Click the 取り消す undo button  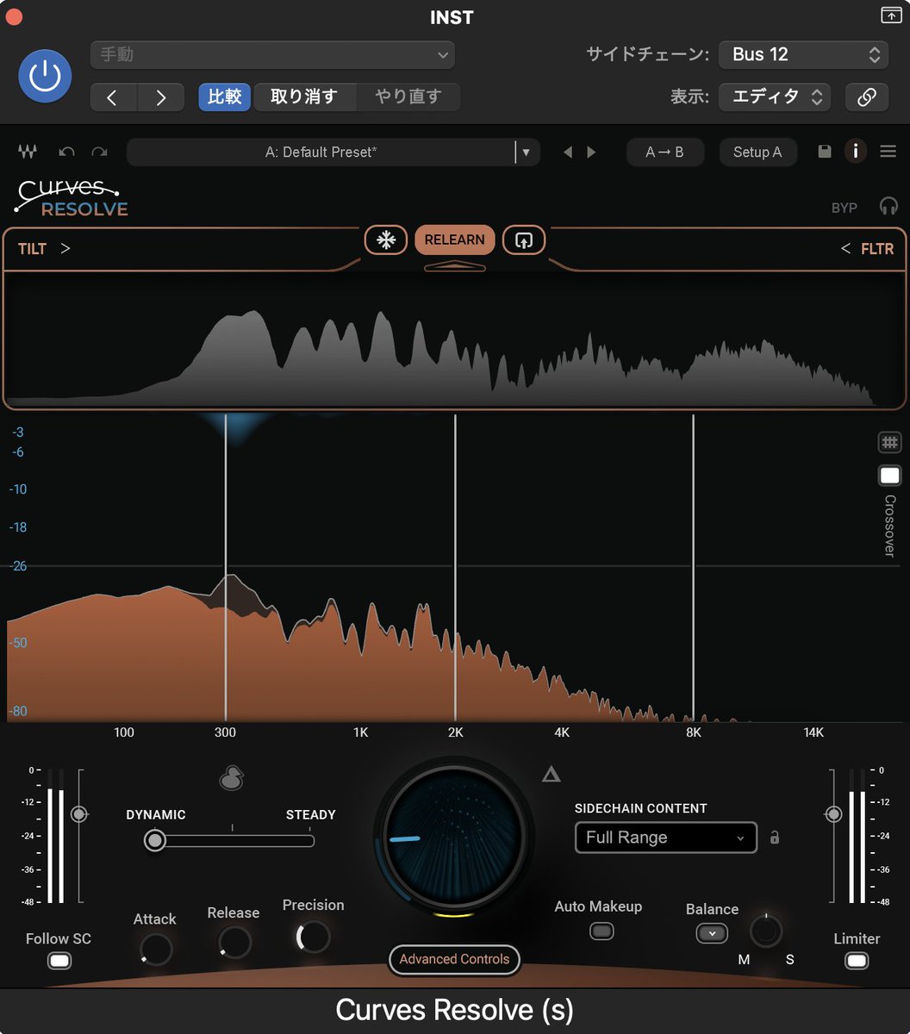(303, 97)
